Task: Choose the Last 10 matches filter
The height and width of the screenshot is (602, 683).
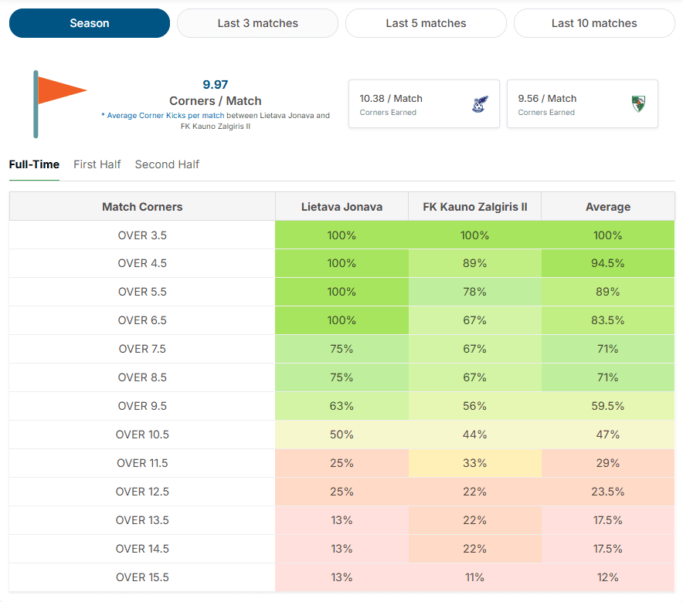Action: click(594, 23)
